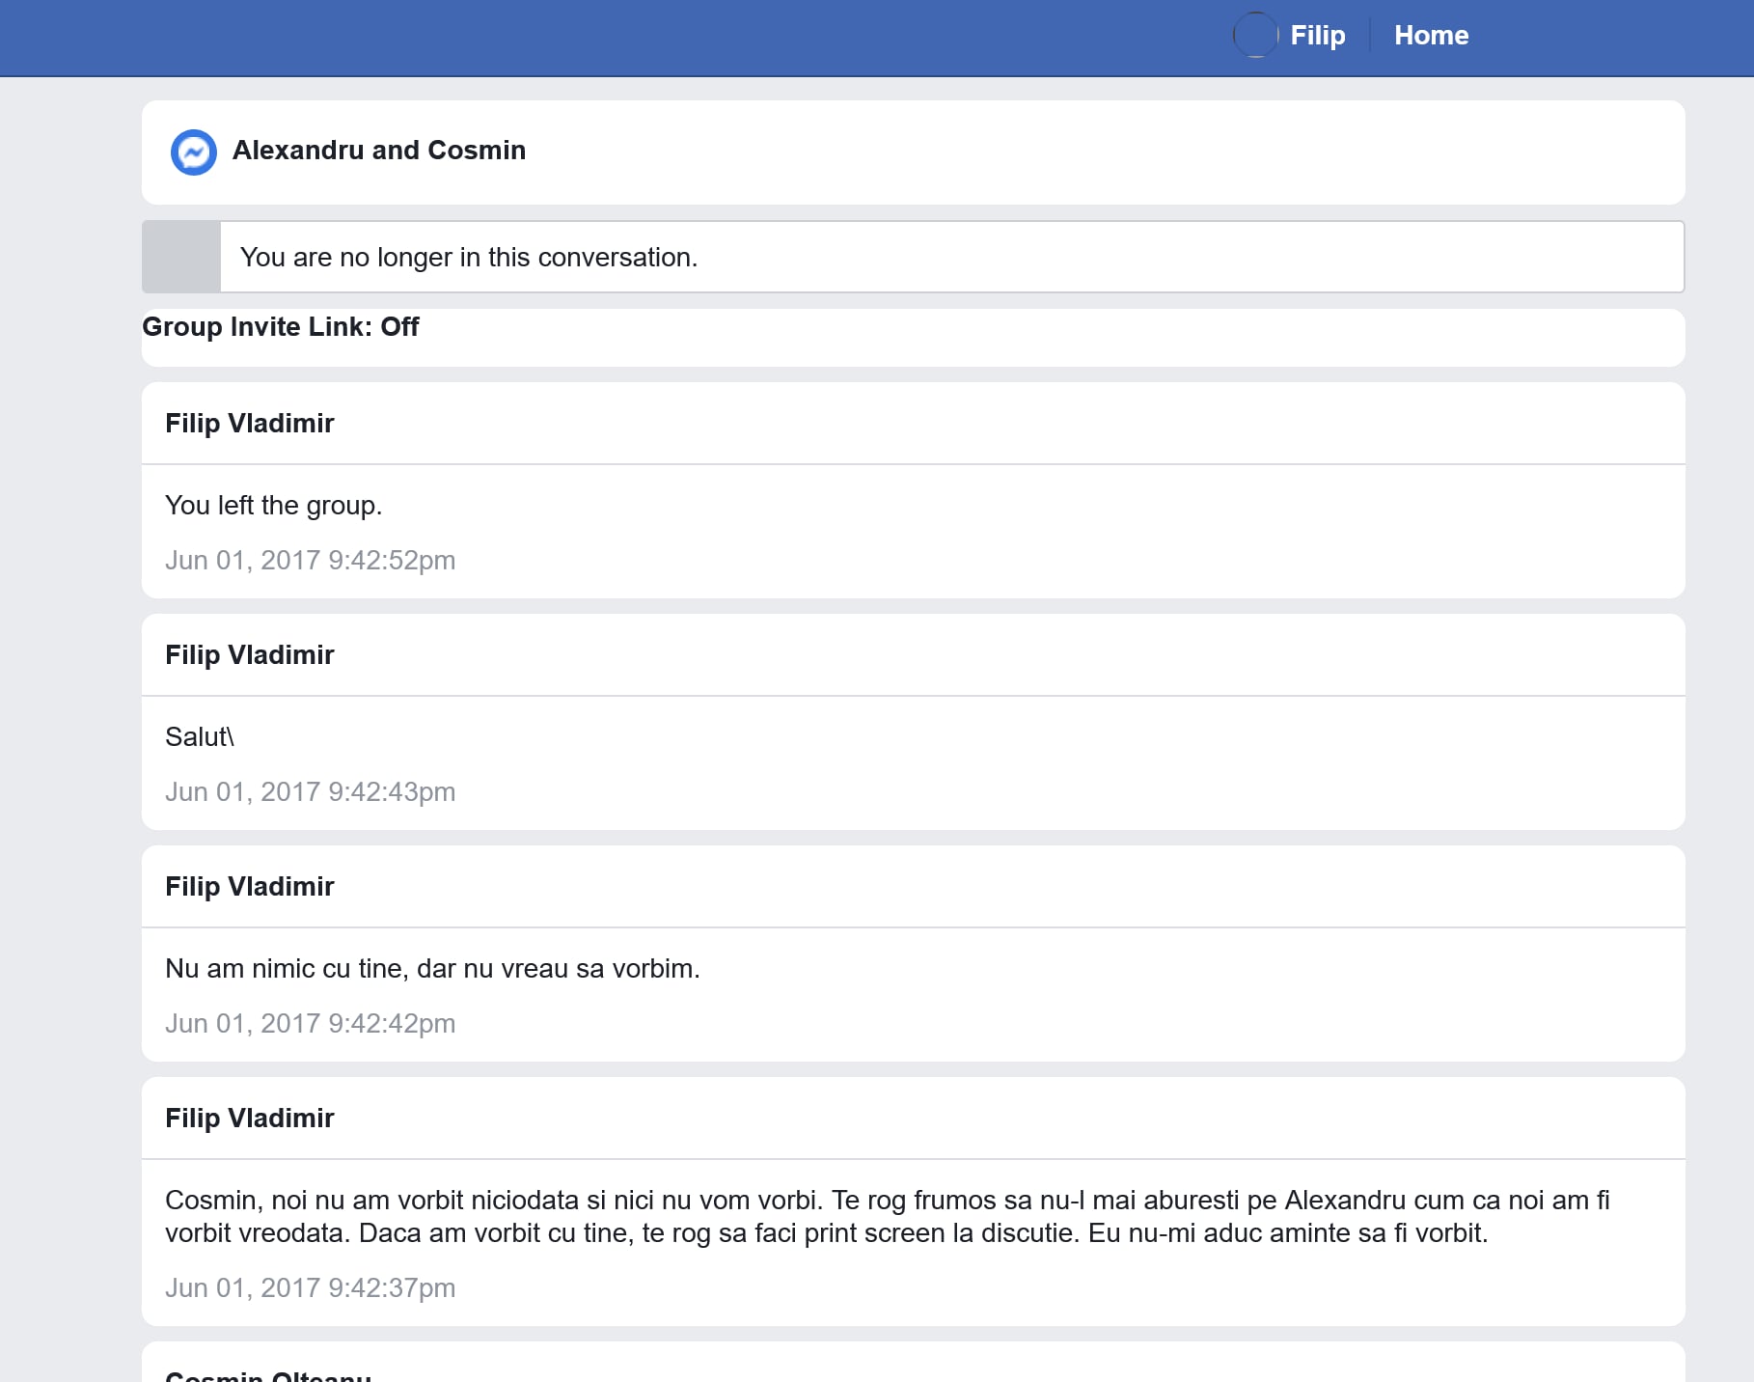
Task: Click the blue Messenger logo icon
Action: 193,152
